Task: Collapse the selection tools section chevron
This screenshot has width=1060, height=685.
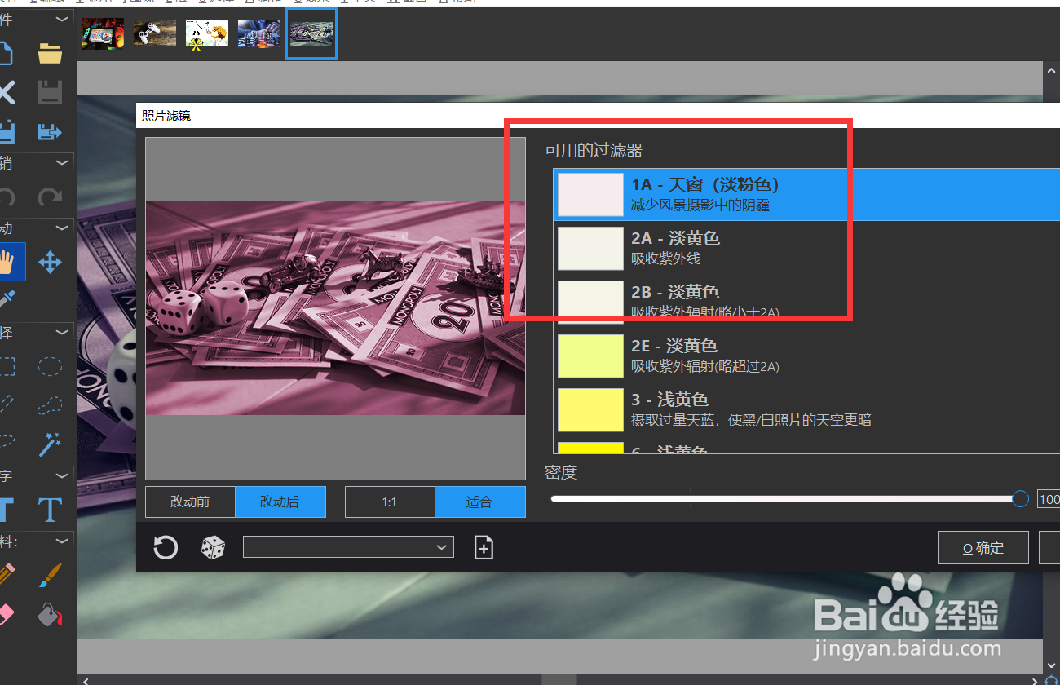Action: tap(61, 332)
